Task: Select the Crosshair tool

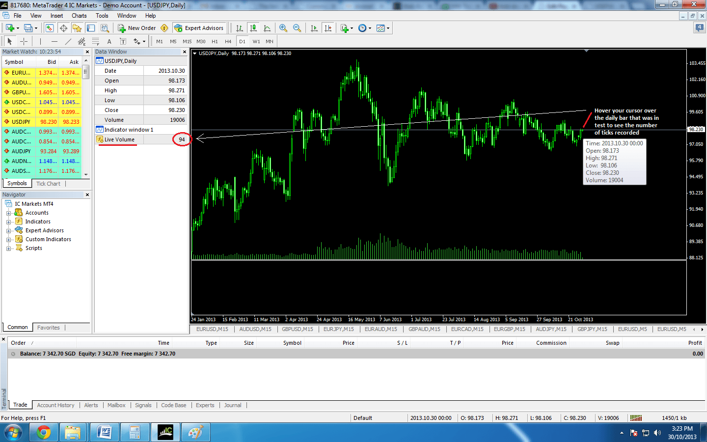Action: pos(24,41)
